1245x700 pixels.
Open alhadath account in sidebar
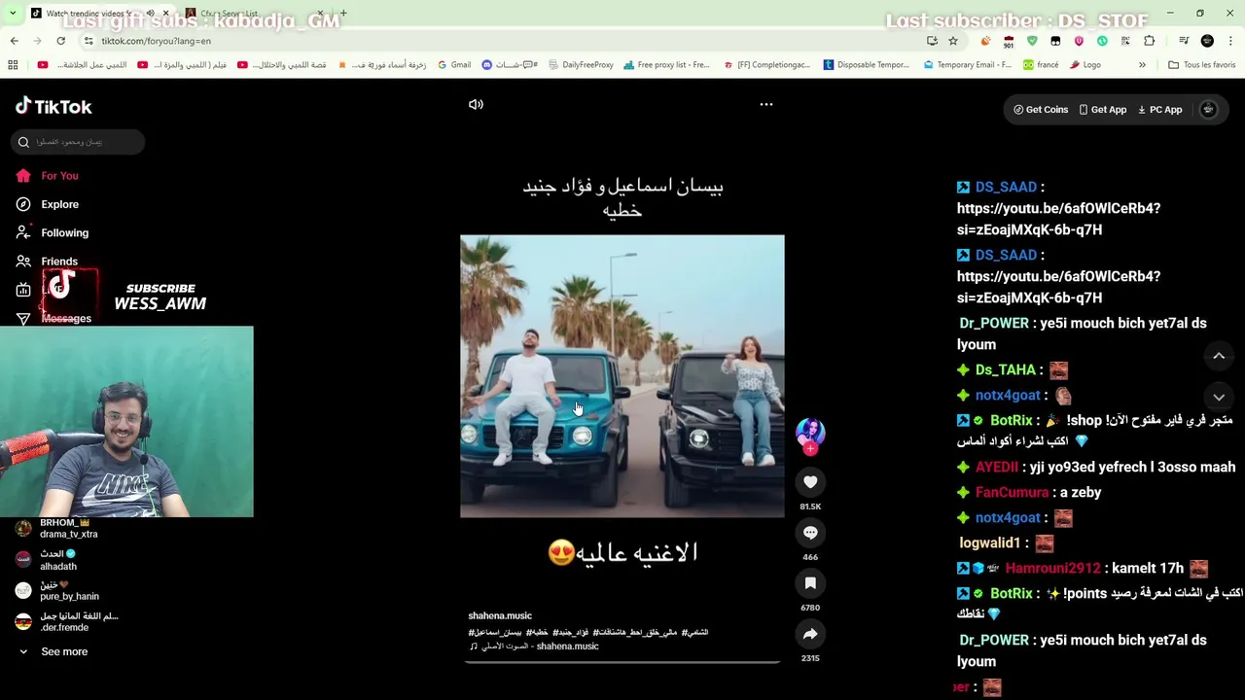click(x=58, y=560)
